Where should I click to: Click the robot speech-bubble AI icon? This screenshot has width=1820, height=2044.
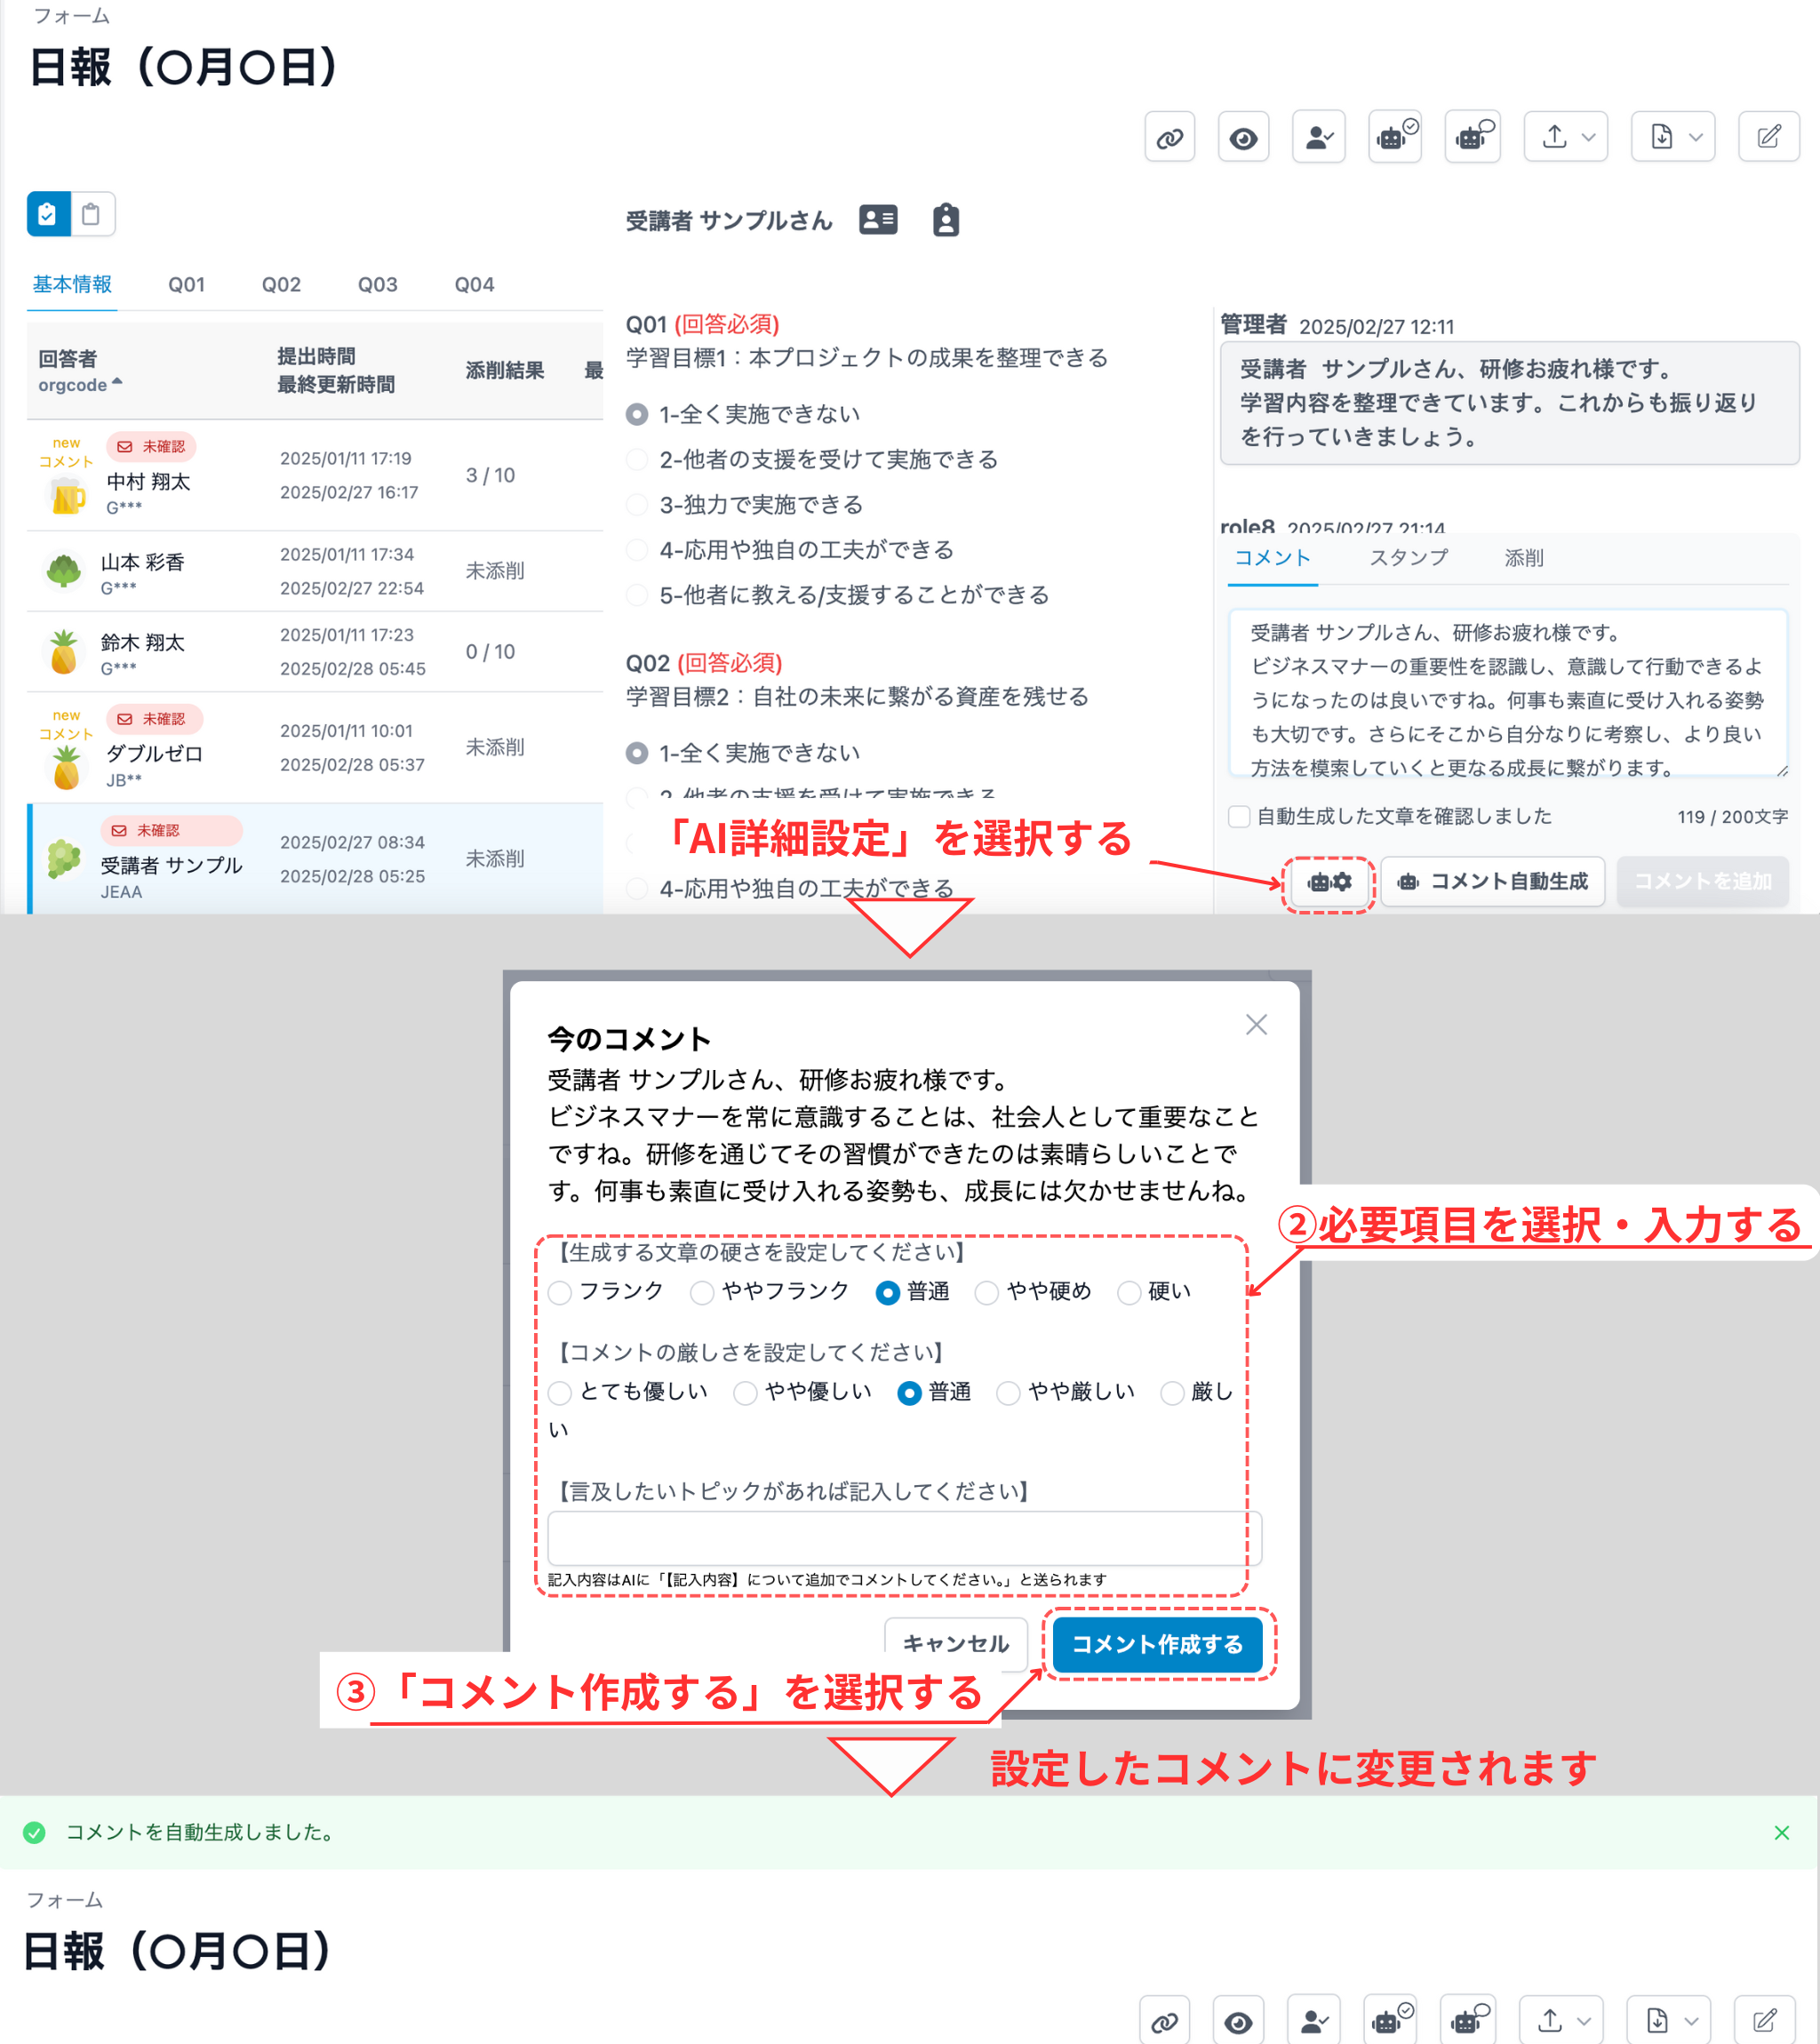[1471, 137]
